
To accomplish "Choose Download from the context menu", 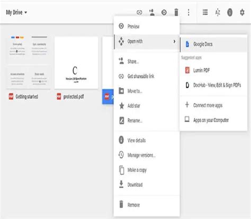I will tap(147, 185).
